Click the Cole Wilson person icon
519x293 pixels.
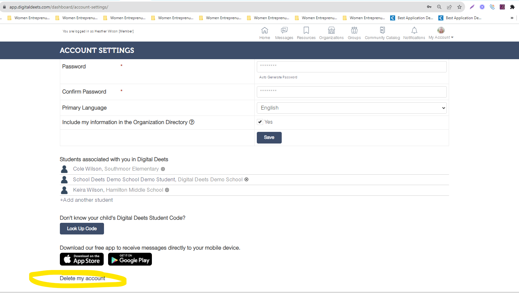pyautogui.click(x=64, y=169)
